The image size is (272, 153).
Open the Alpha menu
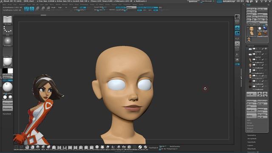click(4, 5)
